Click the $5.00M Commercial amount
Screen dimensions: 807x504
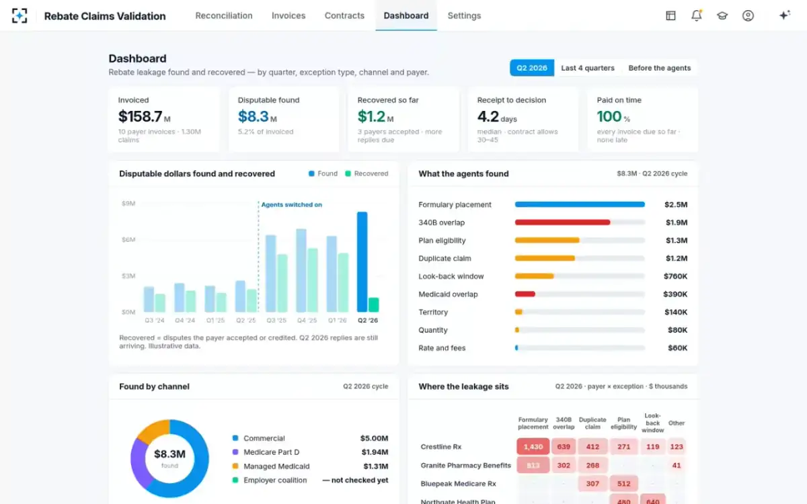coord(375,438)
